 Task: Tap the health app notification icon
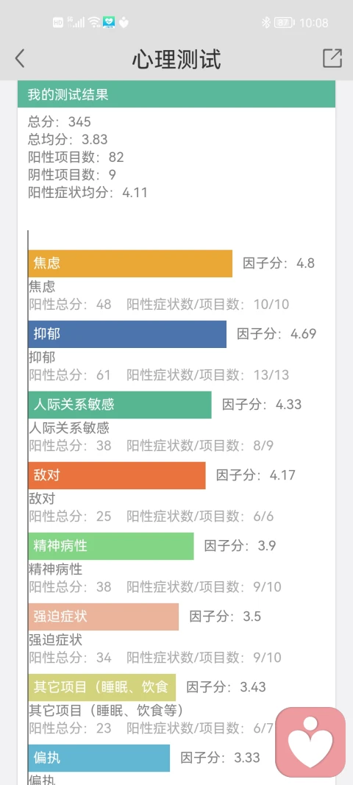pos(109,23)
